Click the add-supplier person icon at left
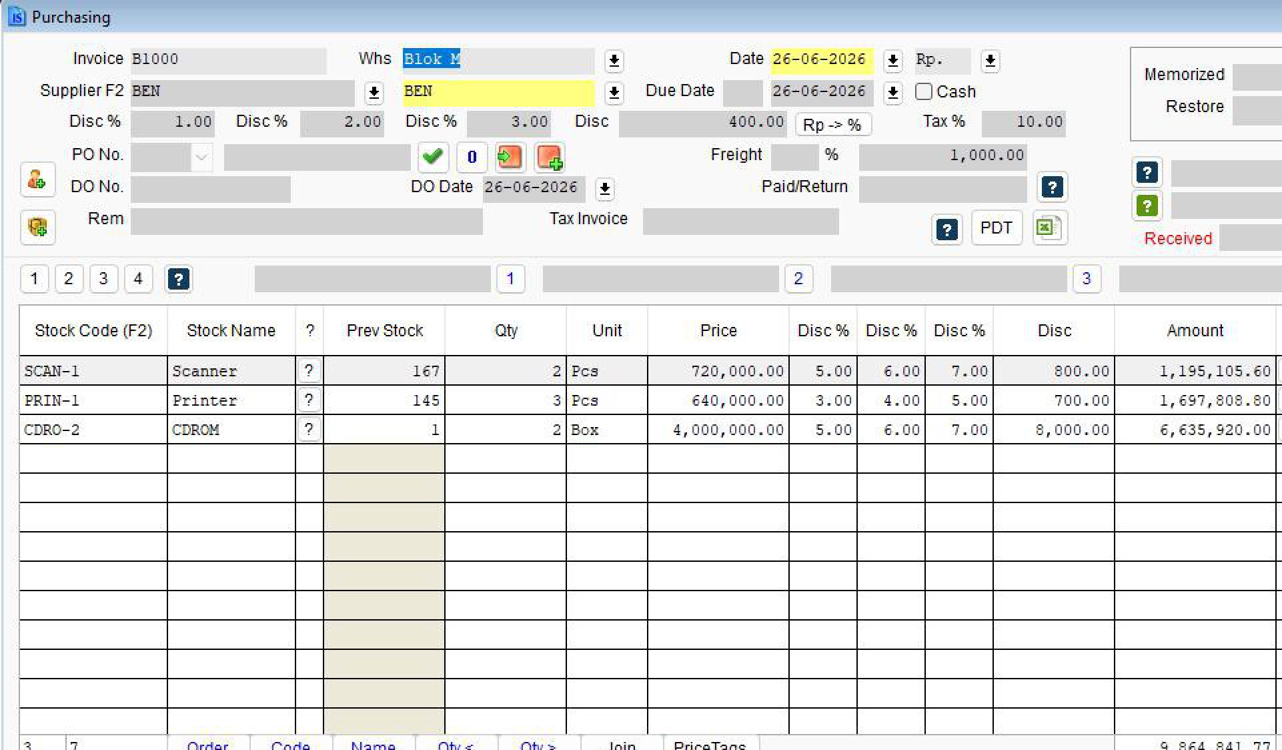 37,179
